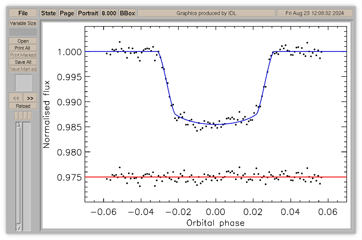This screenshot has width=362, height=240.
Task: Click the Graphics produced by IDL title
Action: (207, 13)
